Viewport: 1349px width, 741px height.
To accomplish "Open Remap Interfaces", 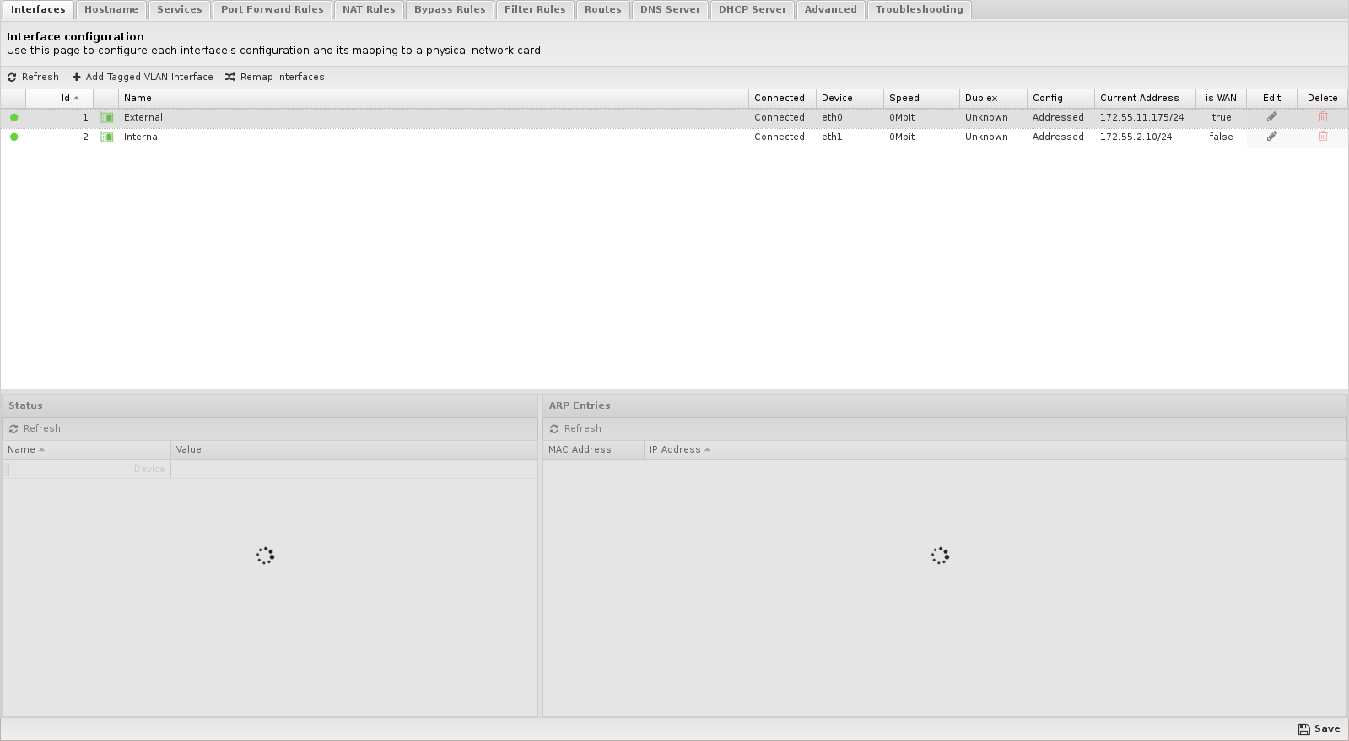I will [x=275, y=77].
